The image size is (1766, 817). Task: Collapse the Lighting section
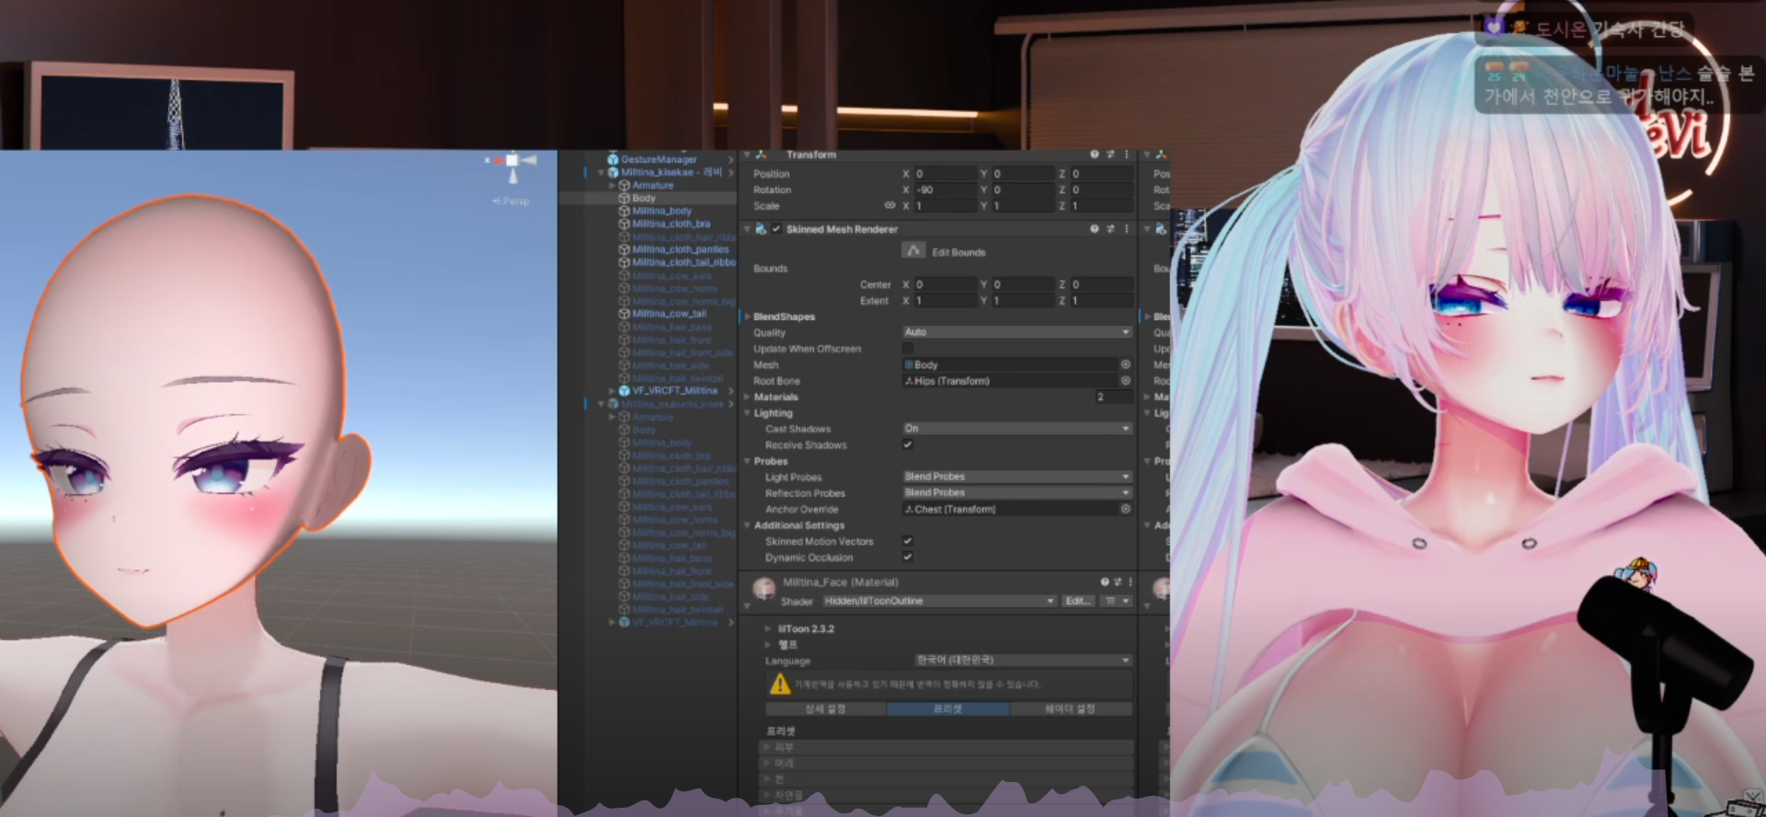(x=748, y=413)
